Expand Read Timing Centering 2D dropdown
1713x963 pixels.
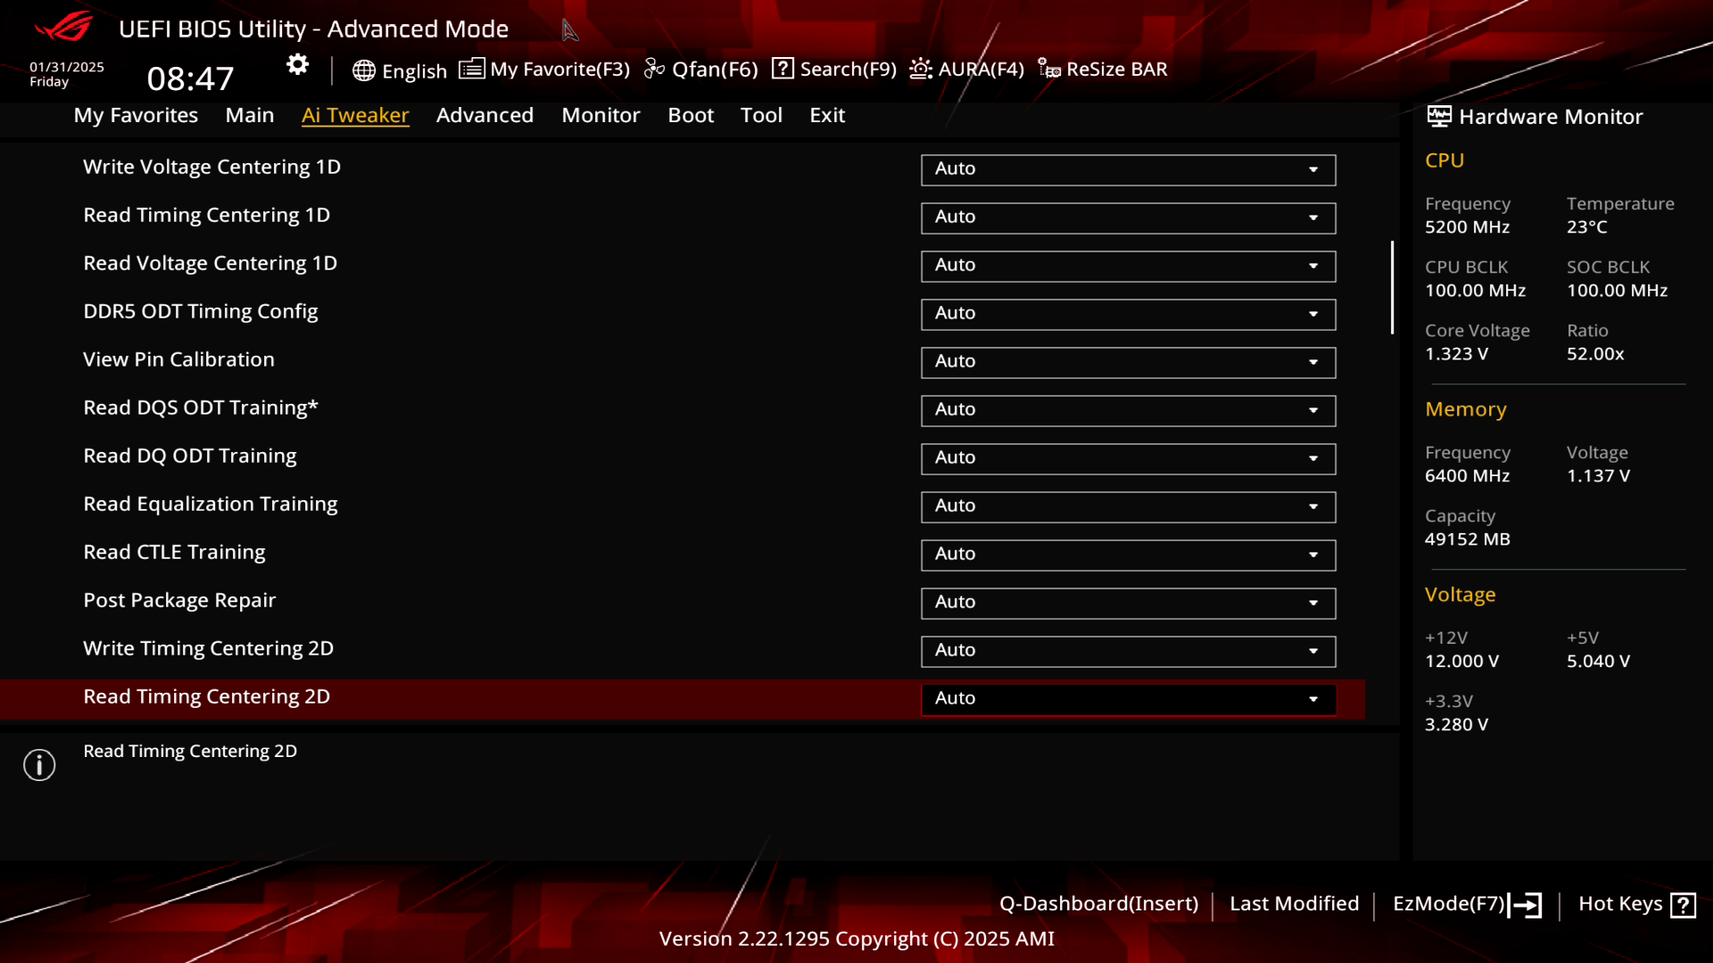[x=1314, y=697]
